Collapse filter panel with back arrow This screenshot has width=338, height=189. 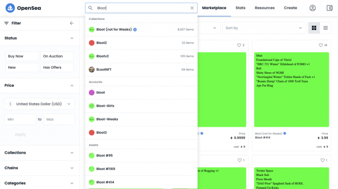pyautogui.click(x=71, y=23)
